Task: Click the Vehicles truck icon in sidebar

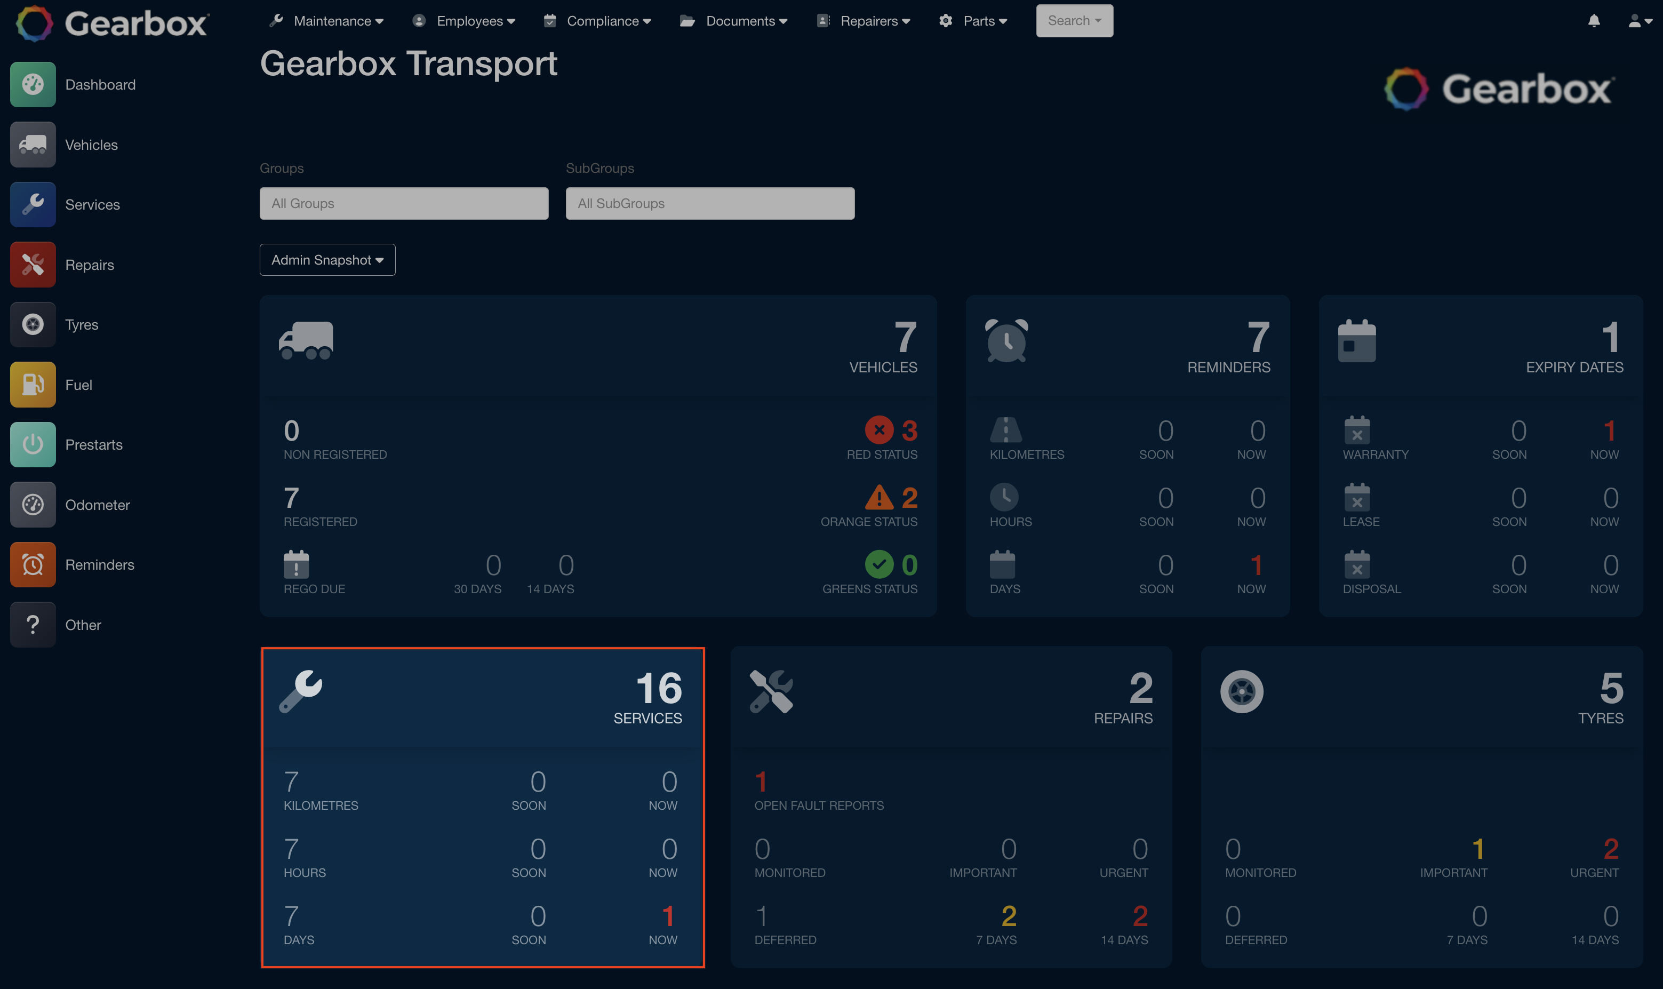Action: (x=33, y=145)
